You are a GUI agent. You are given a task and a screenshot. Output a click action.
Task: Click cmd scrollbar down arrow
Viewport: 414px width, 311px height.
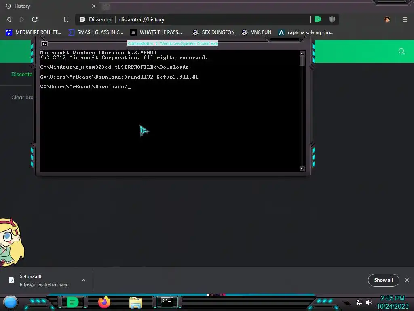302,168
